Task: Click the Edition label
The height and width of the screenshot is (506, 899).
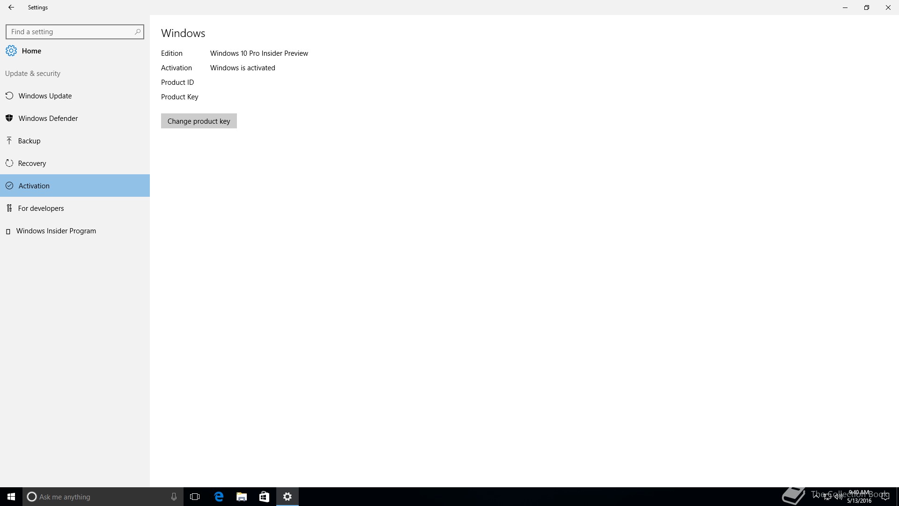Action: tap(172, 53)
